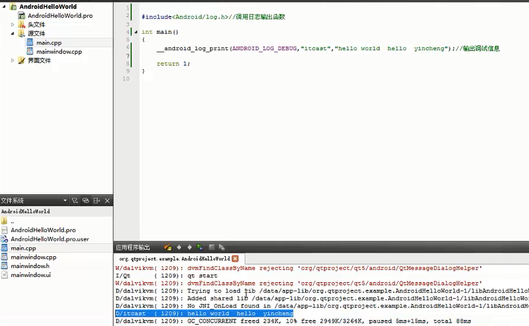Toggle synchronize with editor in file system

86,201
